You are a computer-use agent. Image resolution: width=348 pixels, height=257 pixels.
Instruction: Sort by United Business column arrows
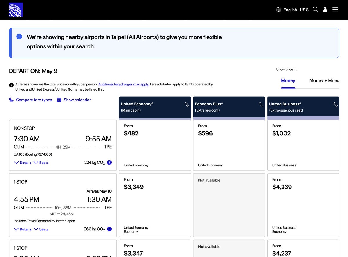pyautogui.click(x=335, y=104)
